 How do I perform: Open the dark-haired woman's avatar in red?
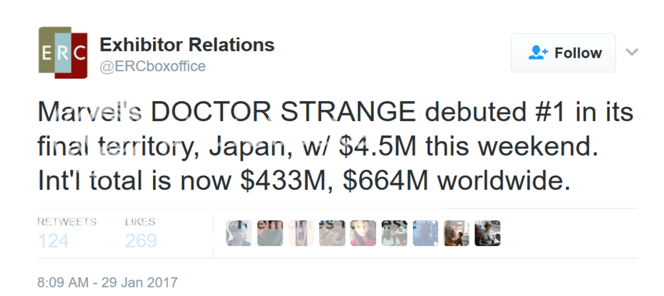(x=363, y=233)
